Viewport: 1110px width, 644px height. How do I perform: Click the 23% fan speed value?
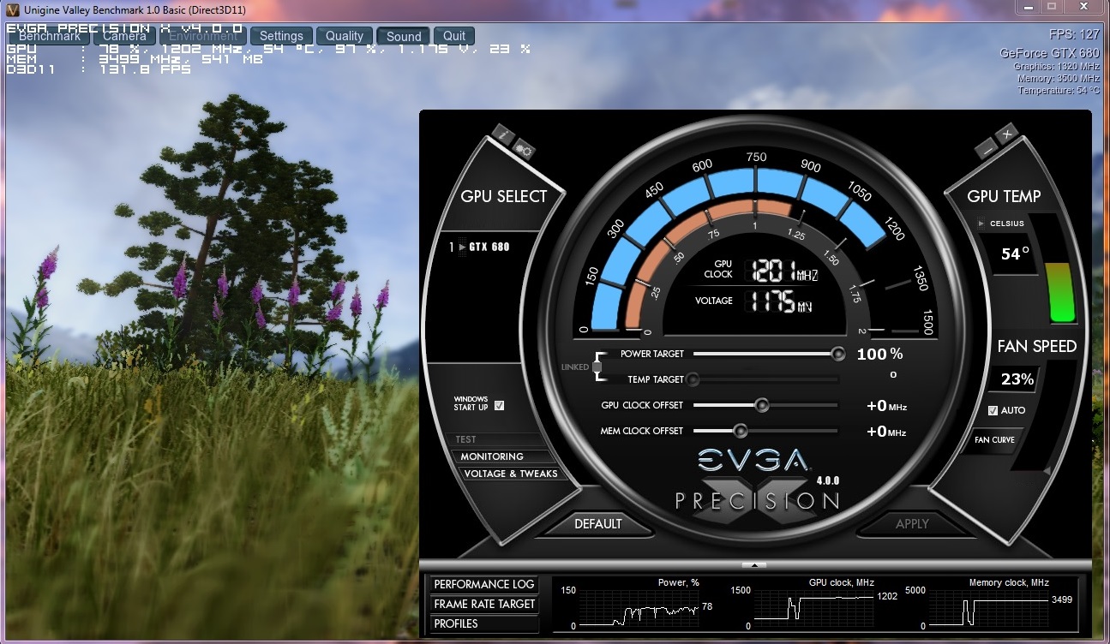[x=1017, y=379]
